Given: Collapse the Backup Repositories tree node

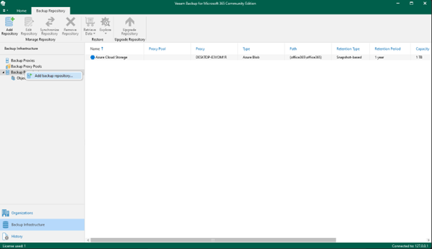Looking at the screenshot, I should click(x=3, y=73).
